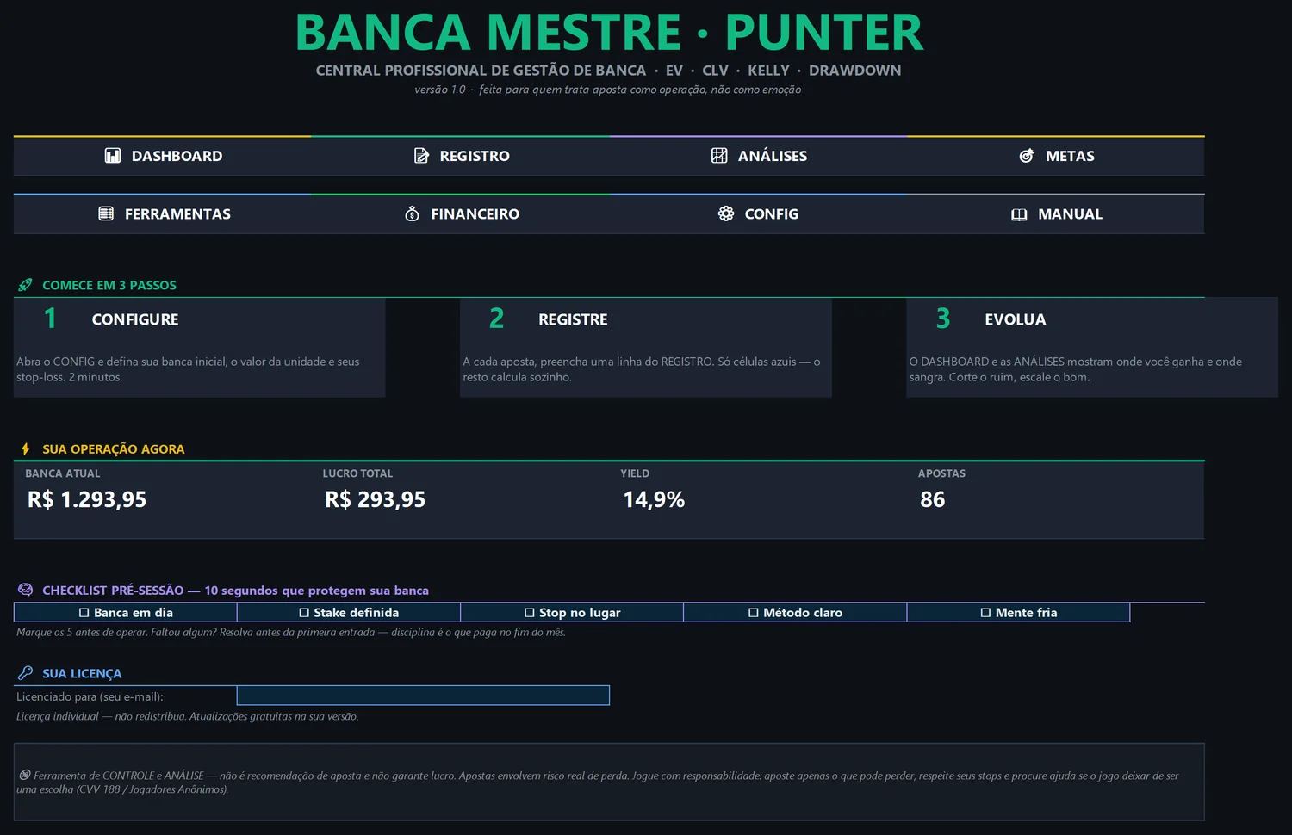Click the 'BANCA ATUAL' label
The width and height of the screenshot is (1292, 835).
(x=63, y=473)
